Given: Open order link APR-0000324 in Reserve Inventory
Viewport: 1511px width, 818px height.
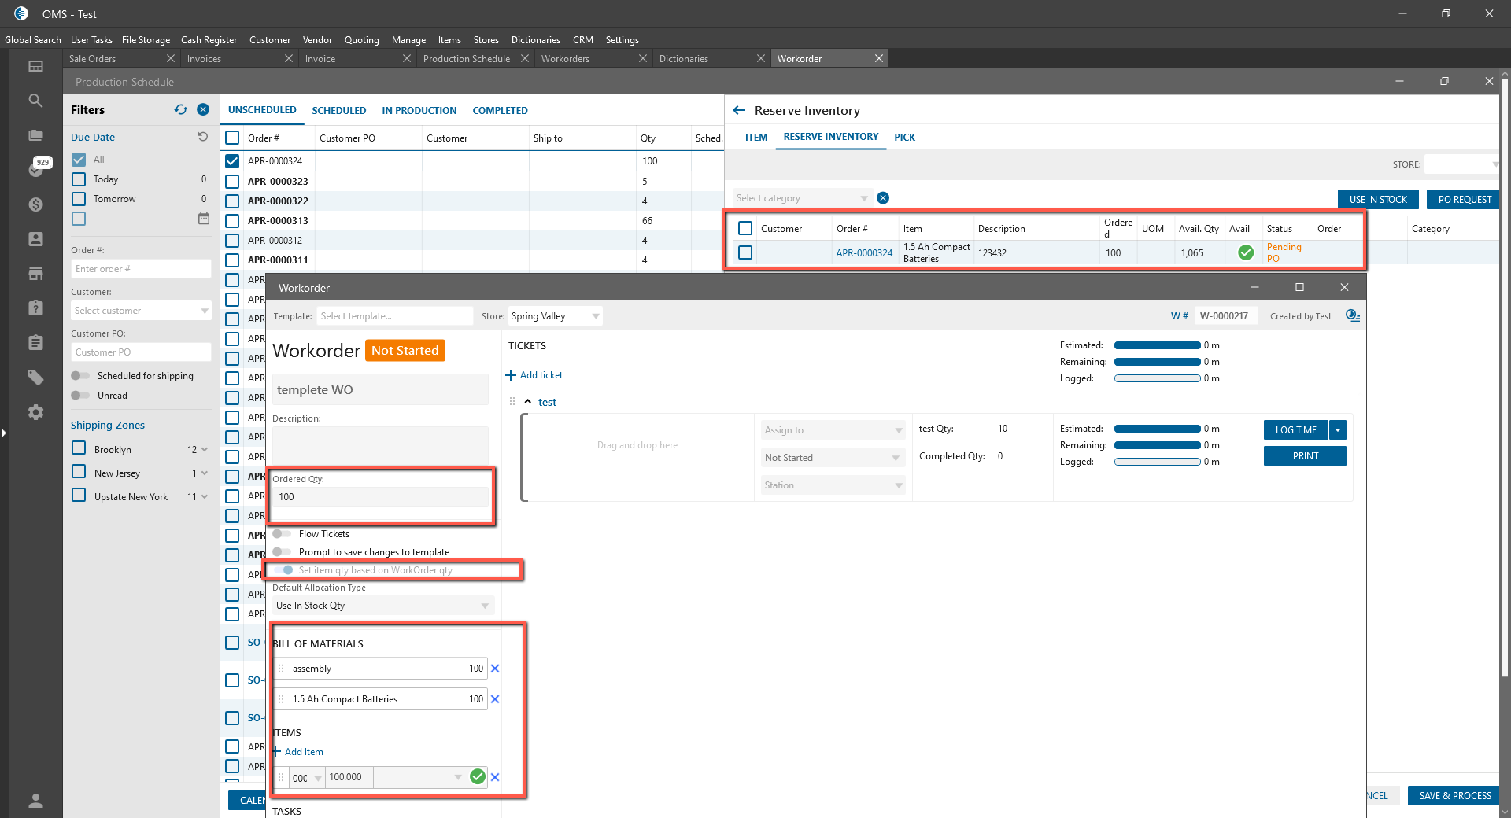Looking at the screenshot, I should (x=864, y=253).
